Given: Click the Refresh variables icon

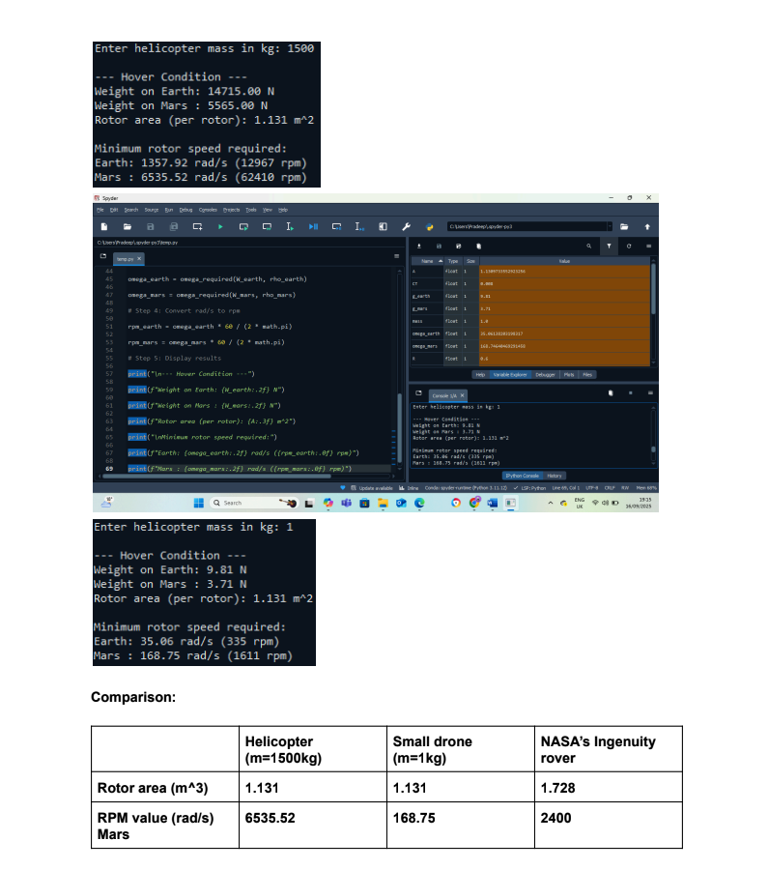Looking at the screenshot, I should [x=629, y=246].
